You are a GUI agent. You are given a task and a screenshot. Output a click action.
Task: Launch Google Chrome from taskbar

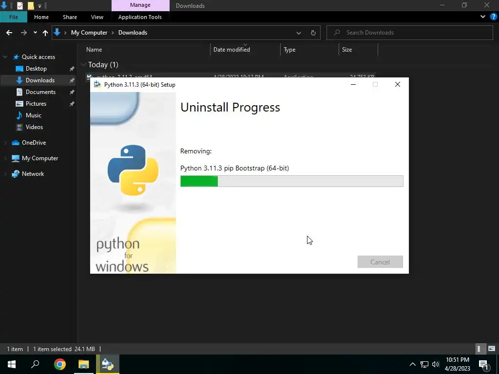coord(59,364)
